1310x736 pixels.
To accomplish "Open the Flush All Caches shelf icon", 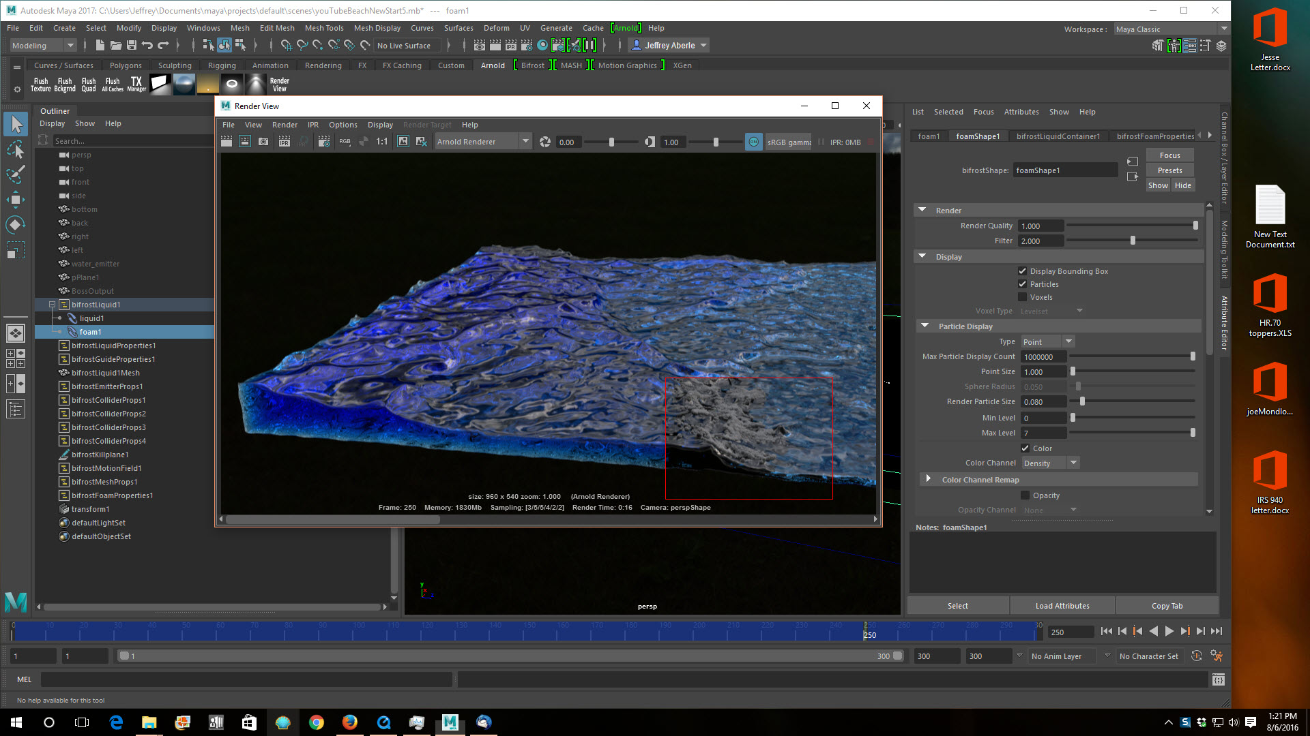I will pyautogui.click(x=112, y=83).
